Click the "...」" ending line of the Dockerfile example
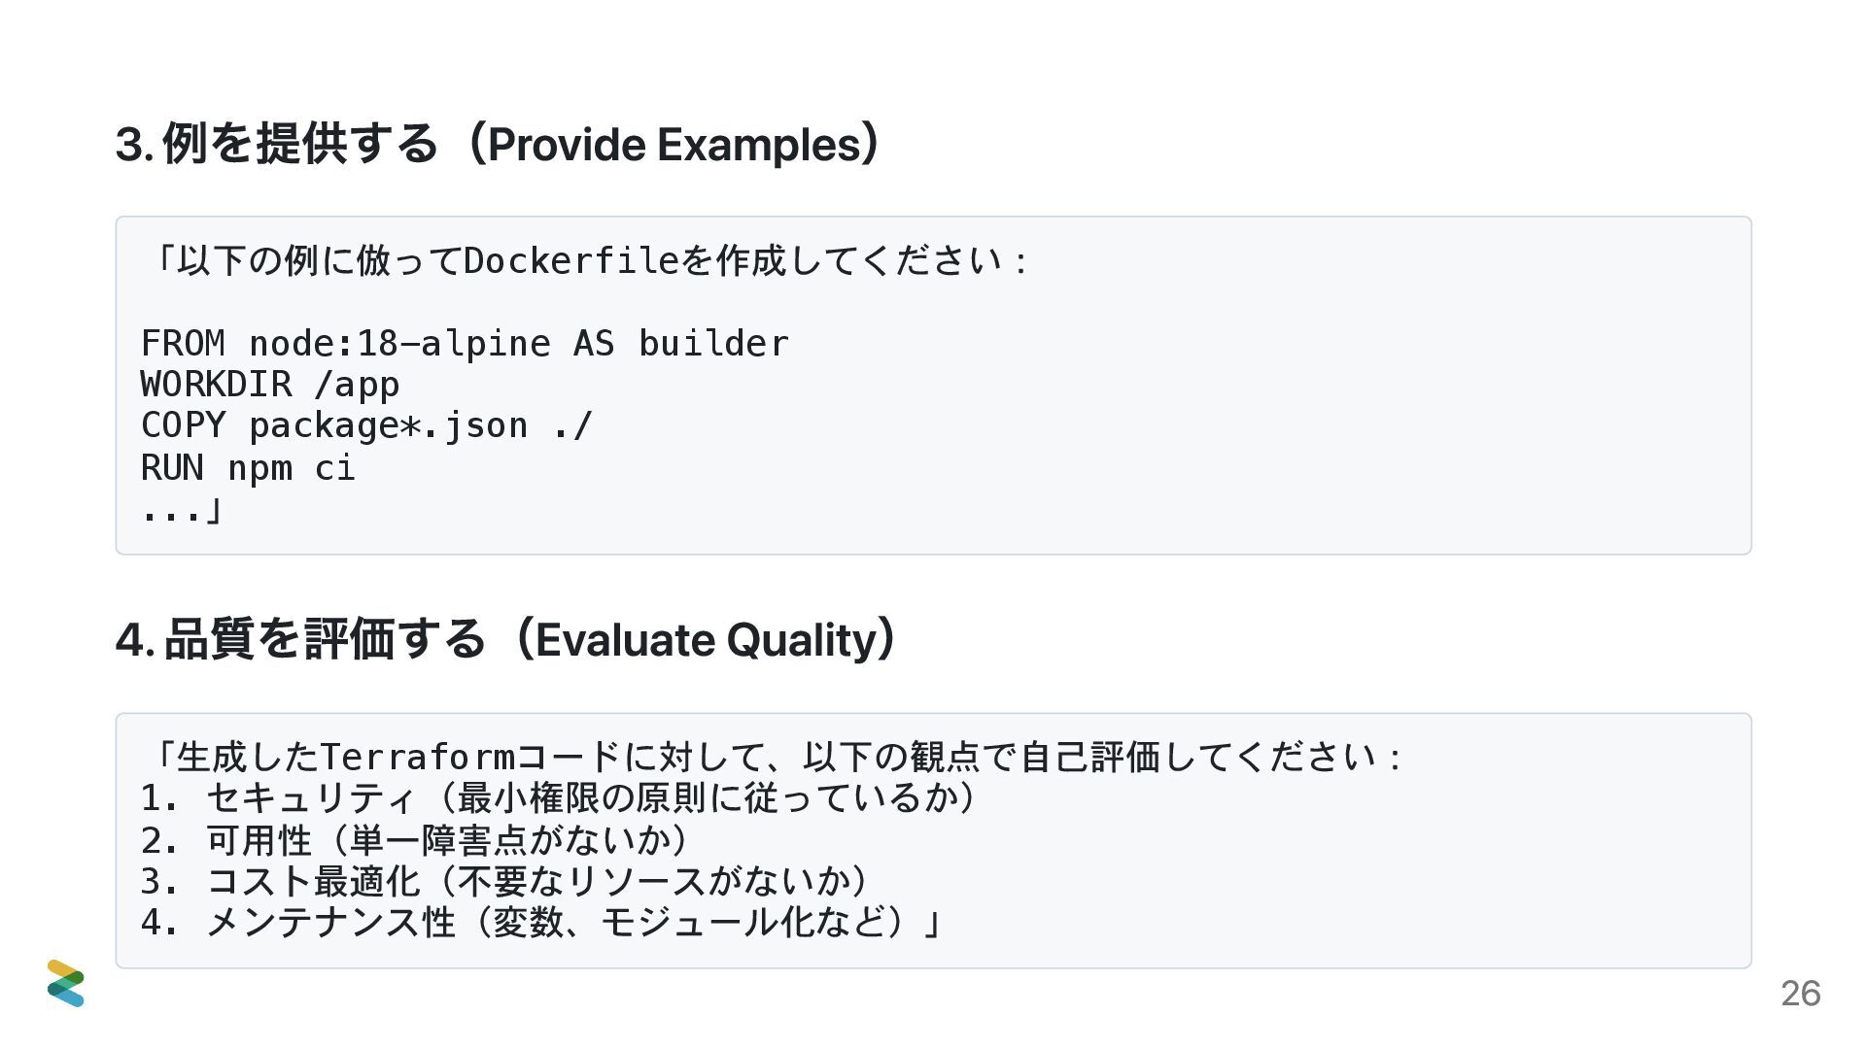 [182, 510]
